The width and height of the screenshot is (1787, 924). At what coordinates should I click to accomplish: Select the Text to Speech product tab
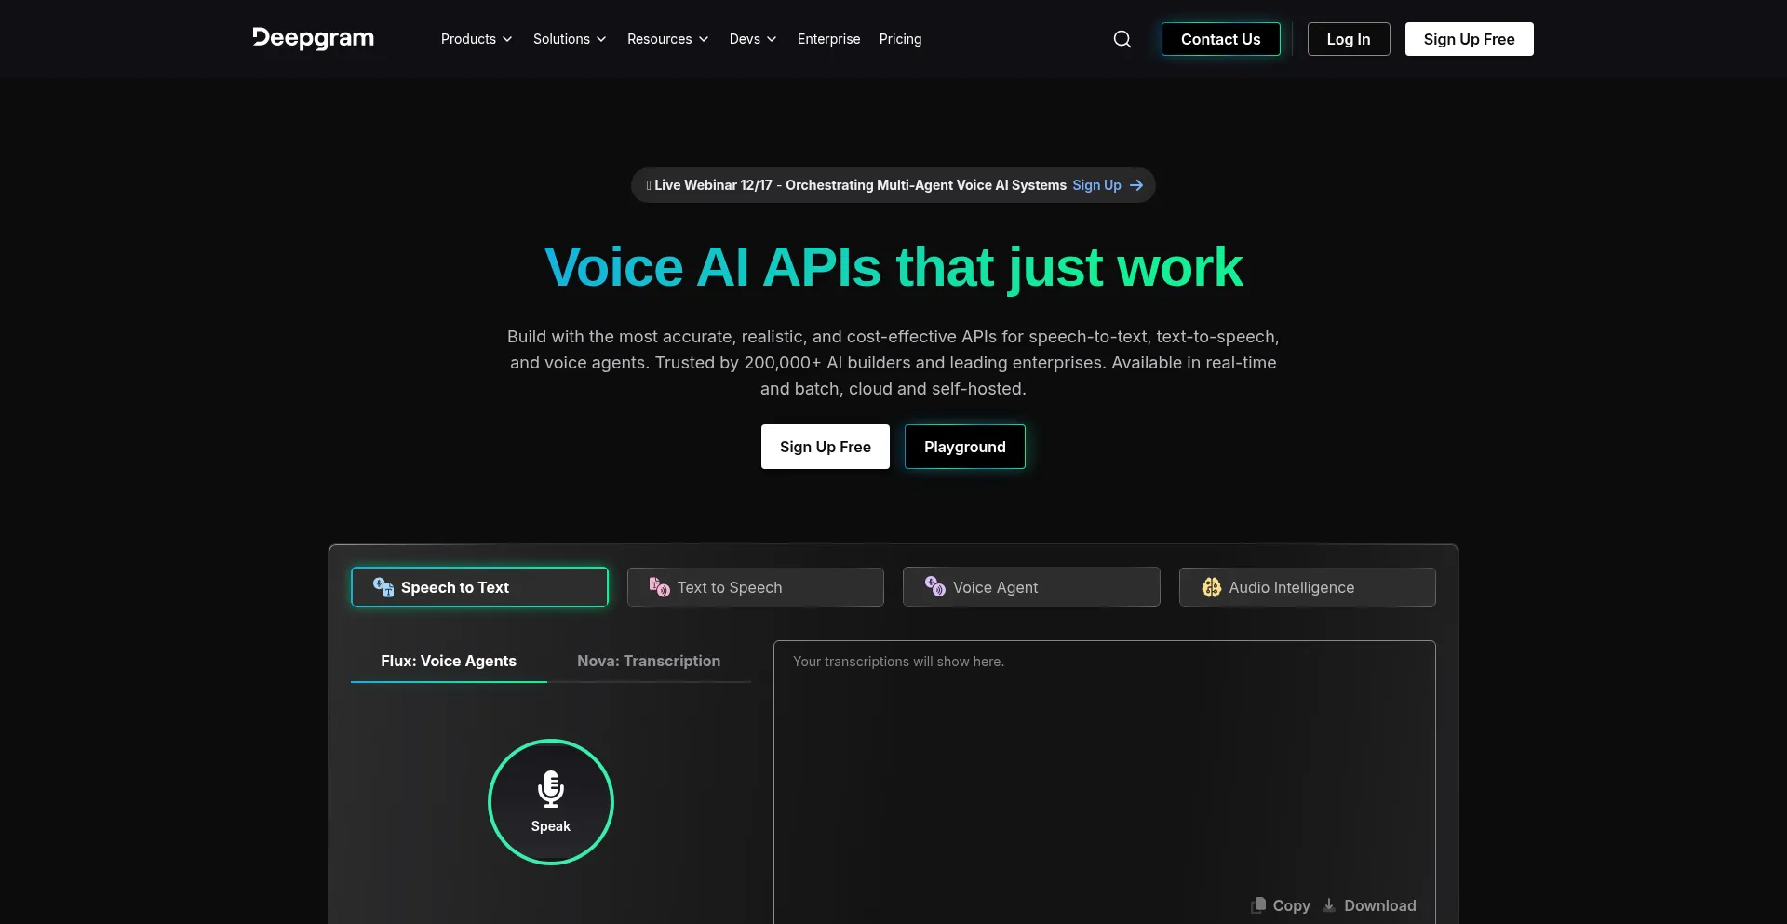pyautogui.click(x=755, y=587)
